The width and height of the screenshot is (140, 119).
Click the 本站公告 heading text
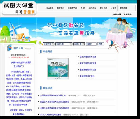click(x=18, y=48)
